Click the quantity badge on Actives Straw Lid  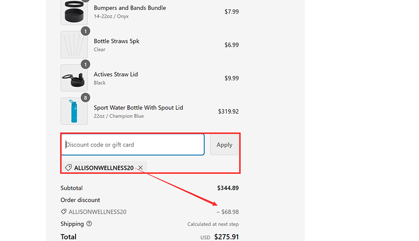(86, 64)
